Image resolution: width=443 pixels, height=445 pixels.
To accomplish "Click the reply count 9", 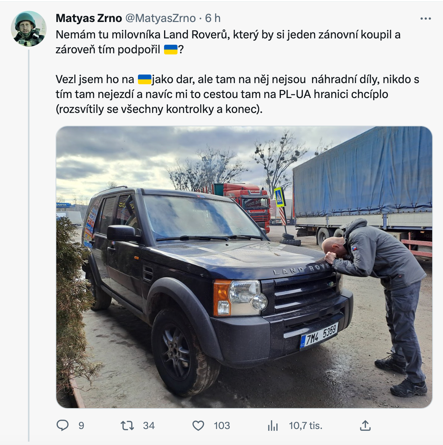I will [81, 426].
